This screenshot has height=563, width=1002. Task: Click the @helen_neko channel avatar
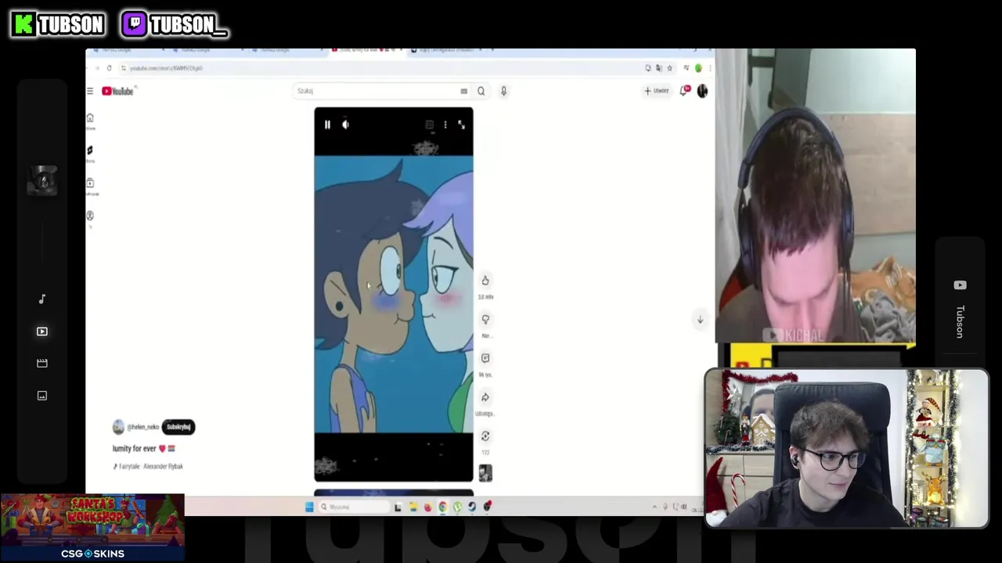(x=118, y=427)
